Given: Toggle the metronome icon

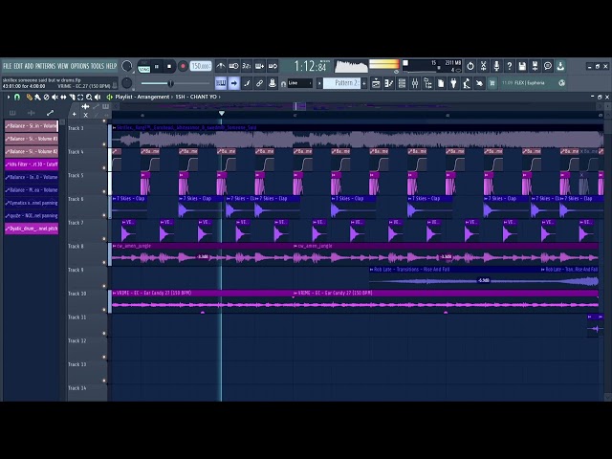Looking at the screenshot, I should (x=221, y=66).
